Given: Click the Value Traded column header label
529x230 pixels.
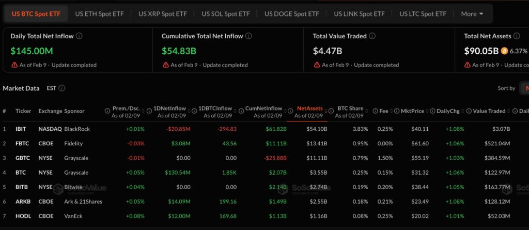Looking at the screenshot, I should pos(489,111).
